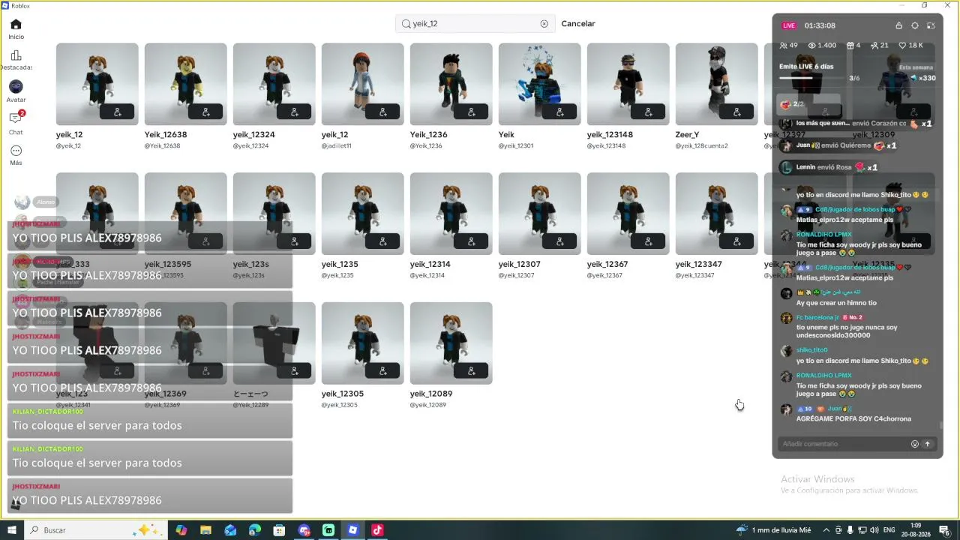This screenshot has height=540, width=960.
Task: Add friend on the Zeer_Y card
Action: pyautogui.click(x=736, y=112)
